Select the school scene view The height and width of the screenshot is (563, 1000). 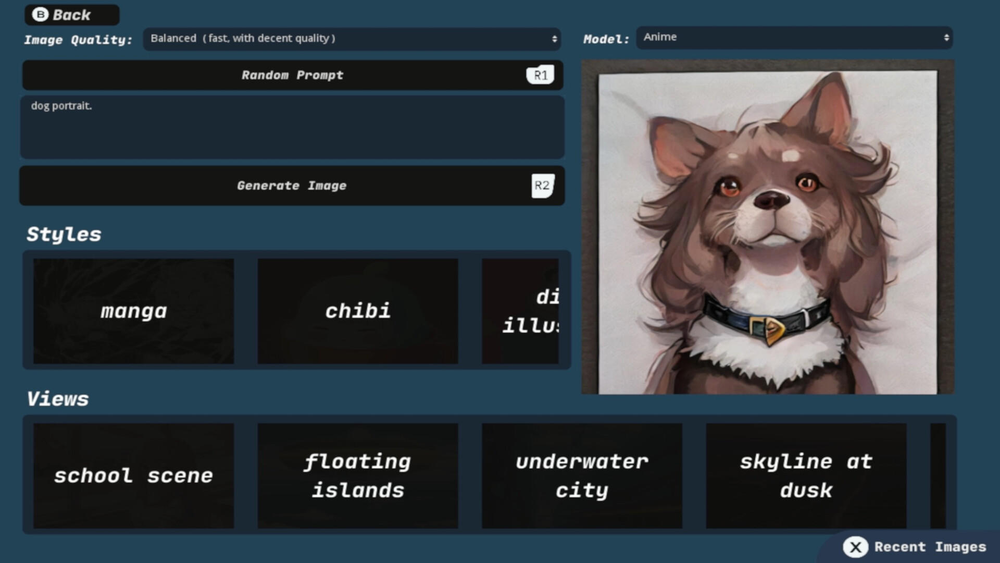133,475
